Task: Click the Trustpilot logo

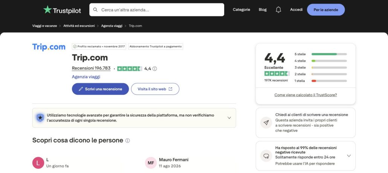Action: coord(62,10)
